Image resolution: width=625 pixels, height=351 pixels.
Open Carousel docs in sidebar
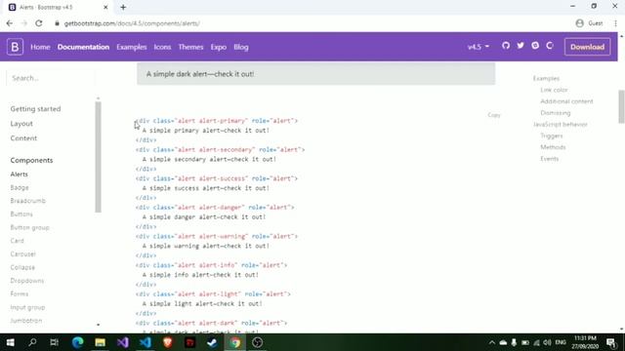tap(23, 253)
